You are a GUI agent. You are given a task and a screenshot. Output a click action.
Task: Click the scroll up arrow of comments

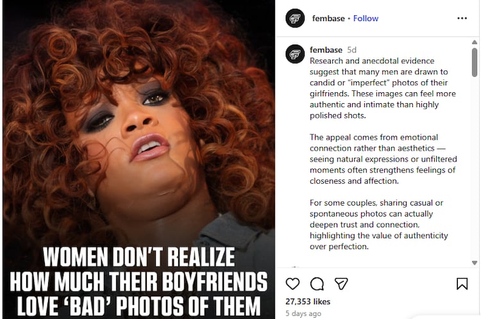pyautogui.click(x=475, y=42)
